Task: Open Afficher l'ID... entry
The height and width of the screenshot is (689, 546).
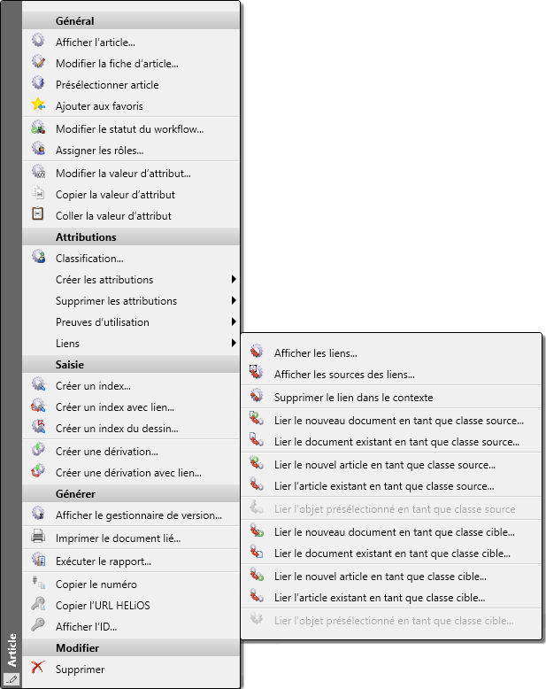Action: pyautogui.click(x=131, y=626)
